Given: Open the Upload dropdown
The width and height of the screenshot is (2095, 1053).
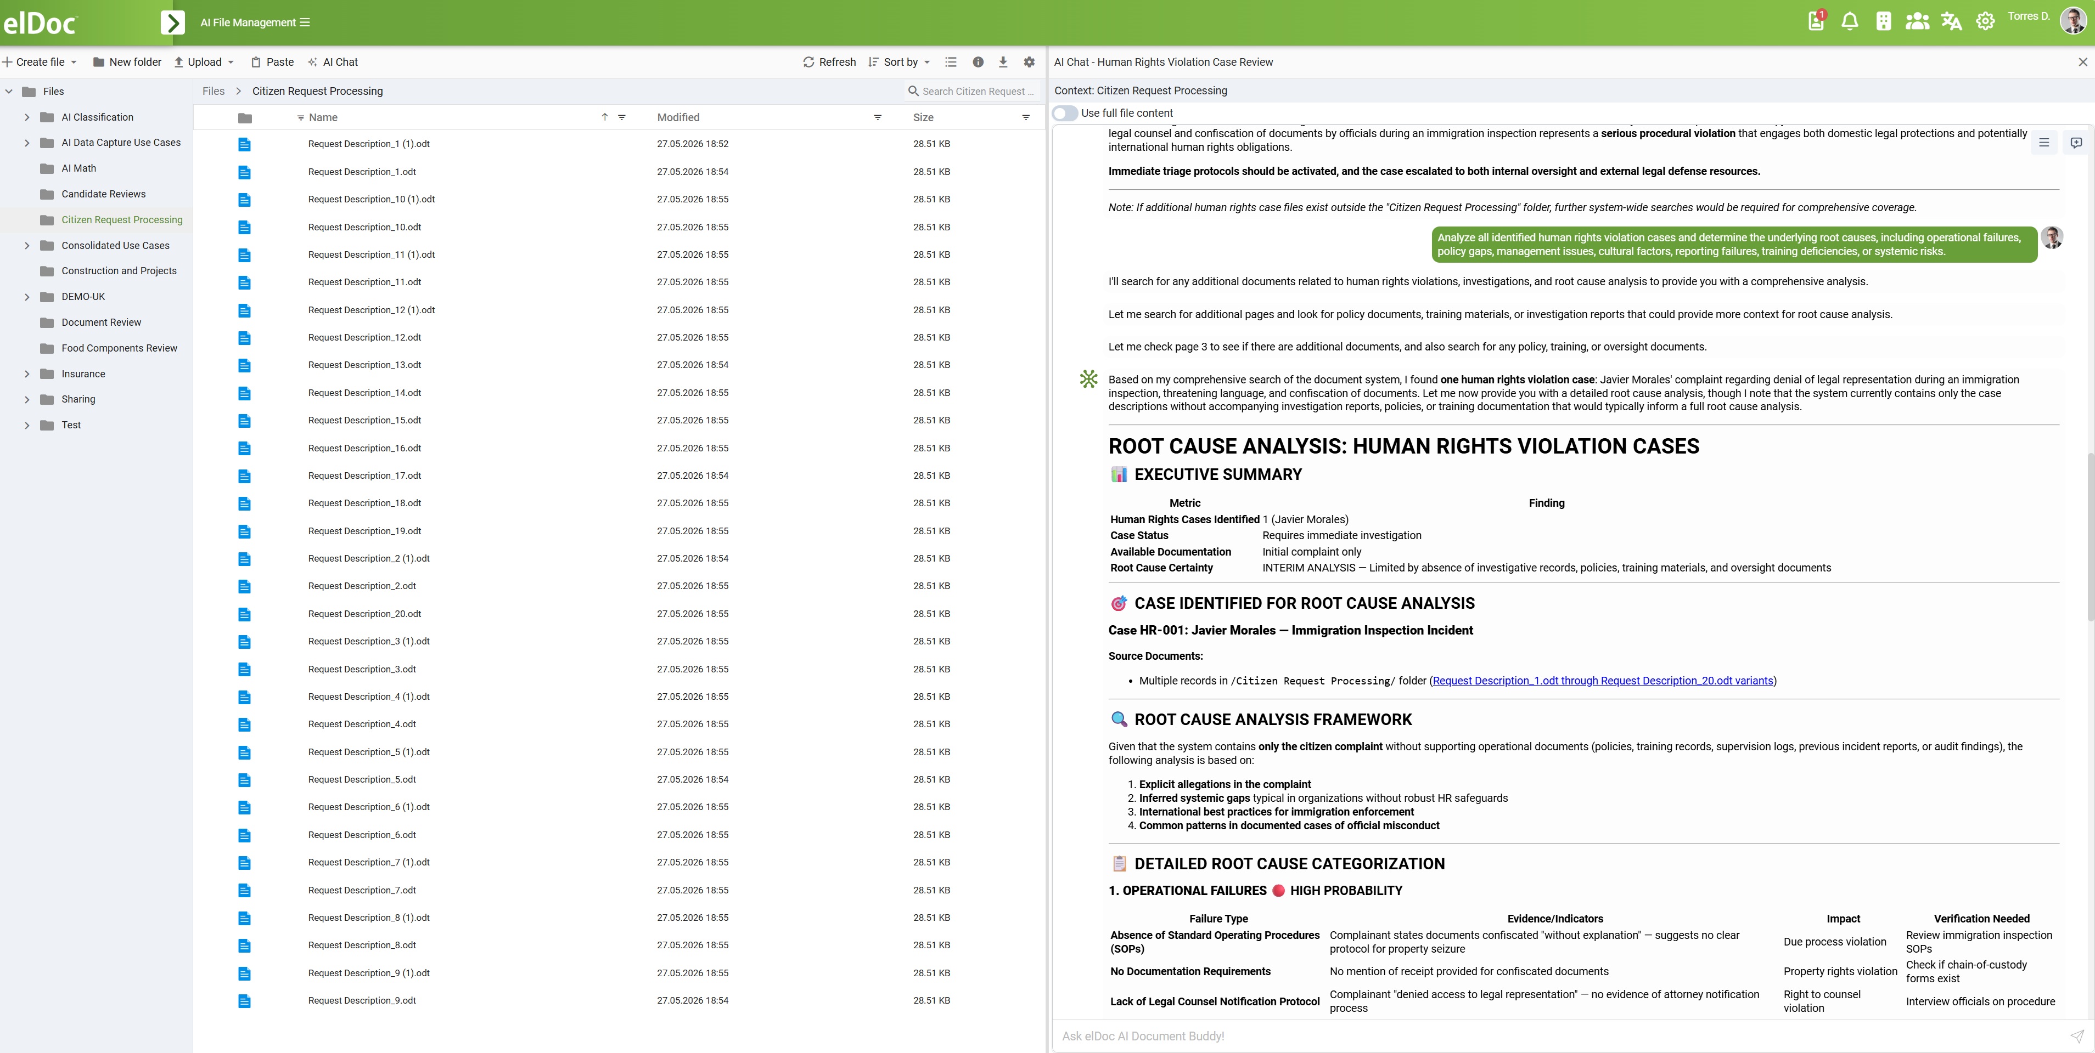Looking at the screenshot, I should point(204,62).
